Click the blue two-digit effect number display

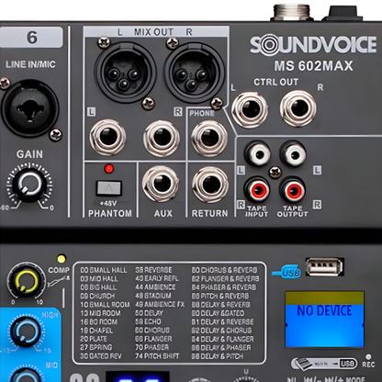[138, 376]
